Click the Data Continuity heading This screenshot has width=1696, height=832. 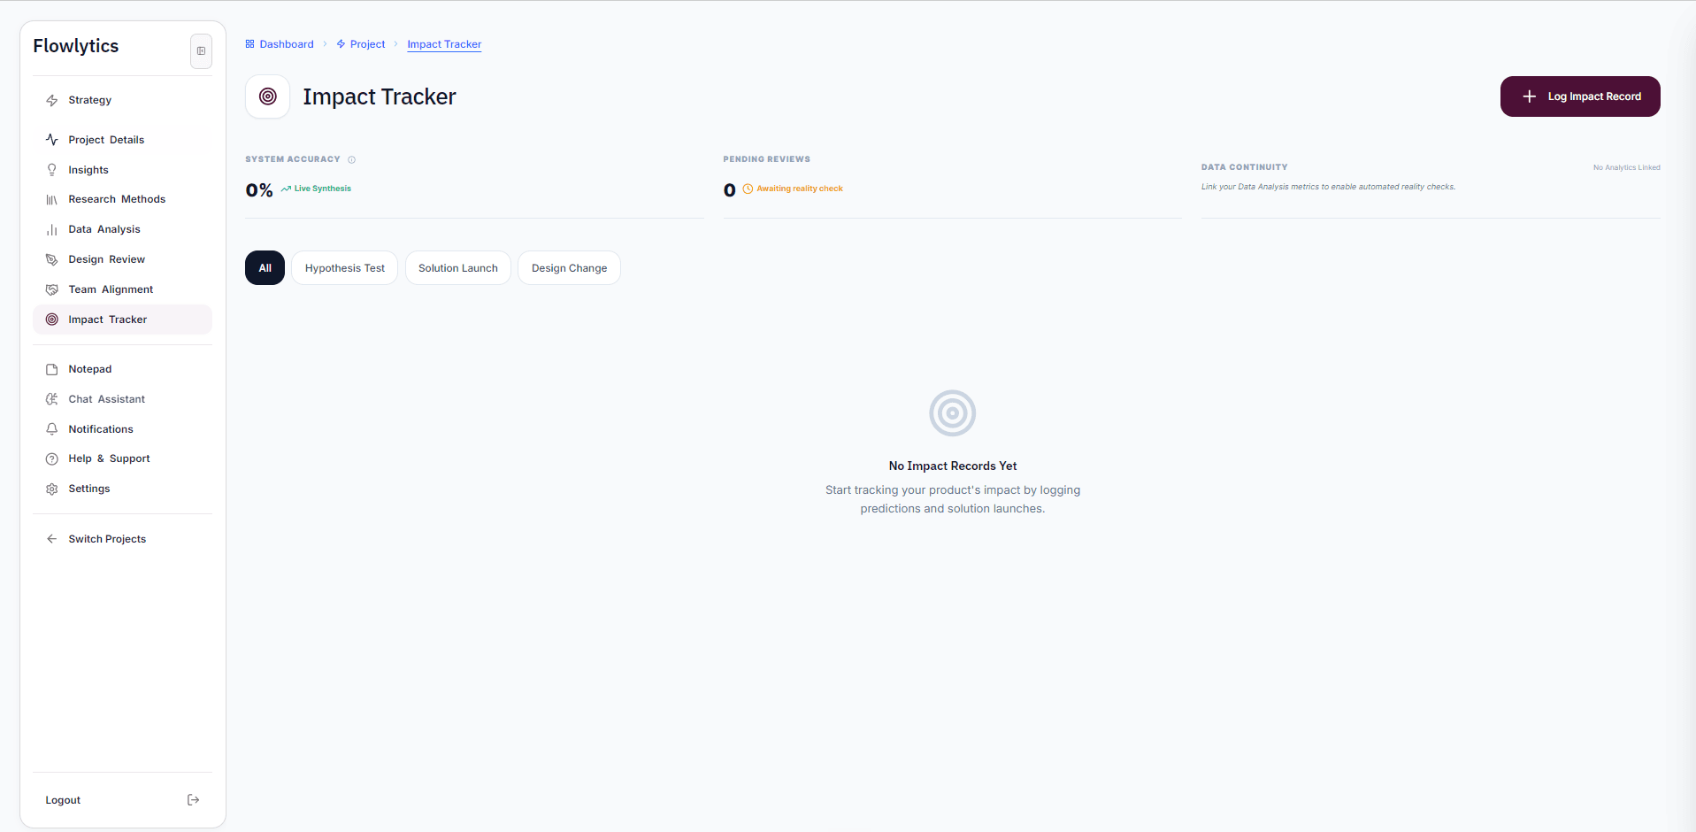tap(1245, 167)
